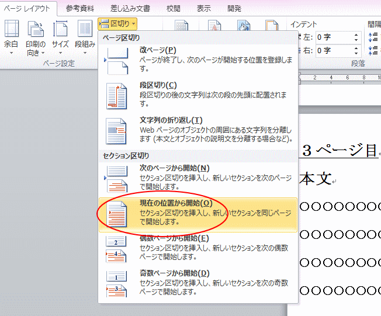This screenshot has height=316, width=381.
Task: Click the 段区切り column break icon
Action: (116, 96)
